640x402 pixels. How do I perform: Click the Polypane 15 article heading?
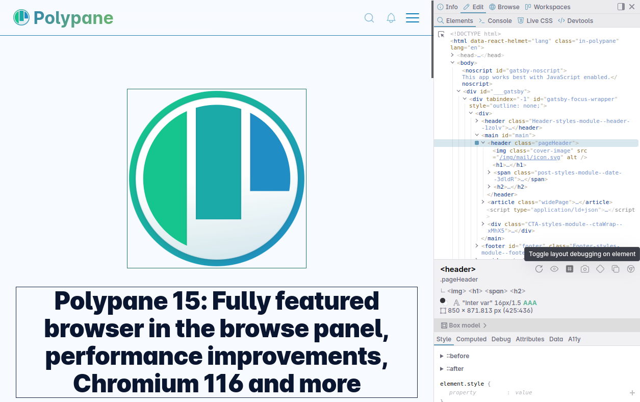[x=217, y=342]
